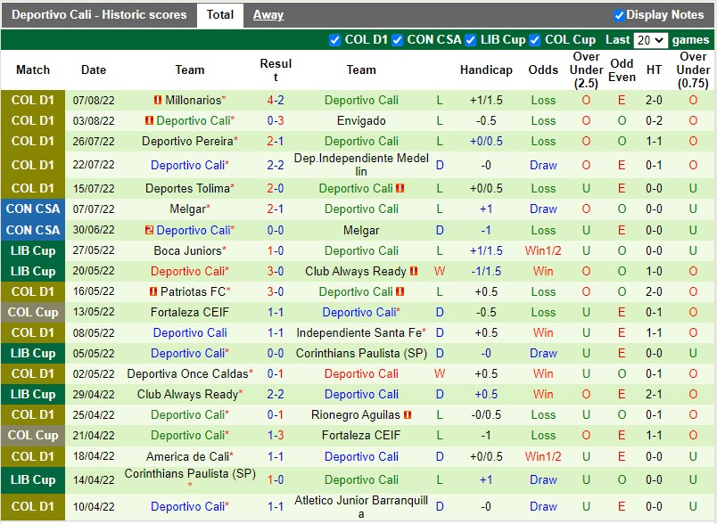Click the 1-3 result in 21/04/22 Fortaleza CEIF match
Screen dimensions: 717x524
(x=276, y=436)
